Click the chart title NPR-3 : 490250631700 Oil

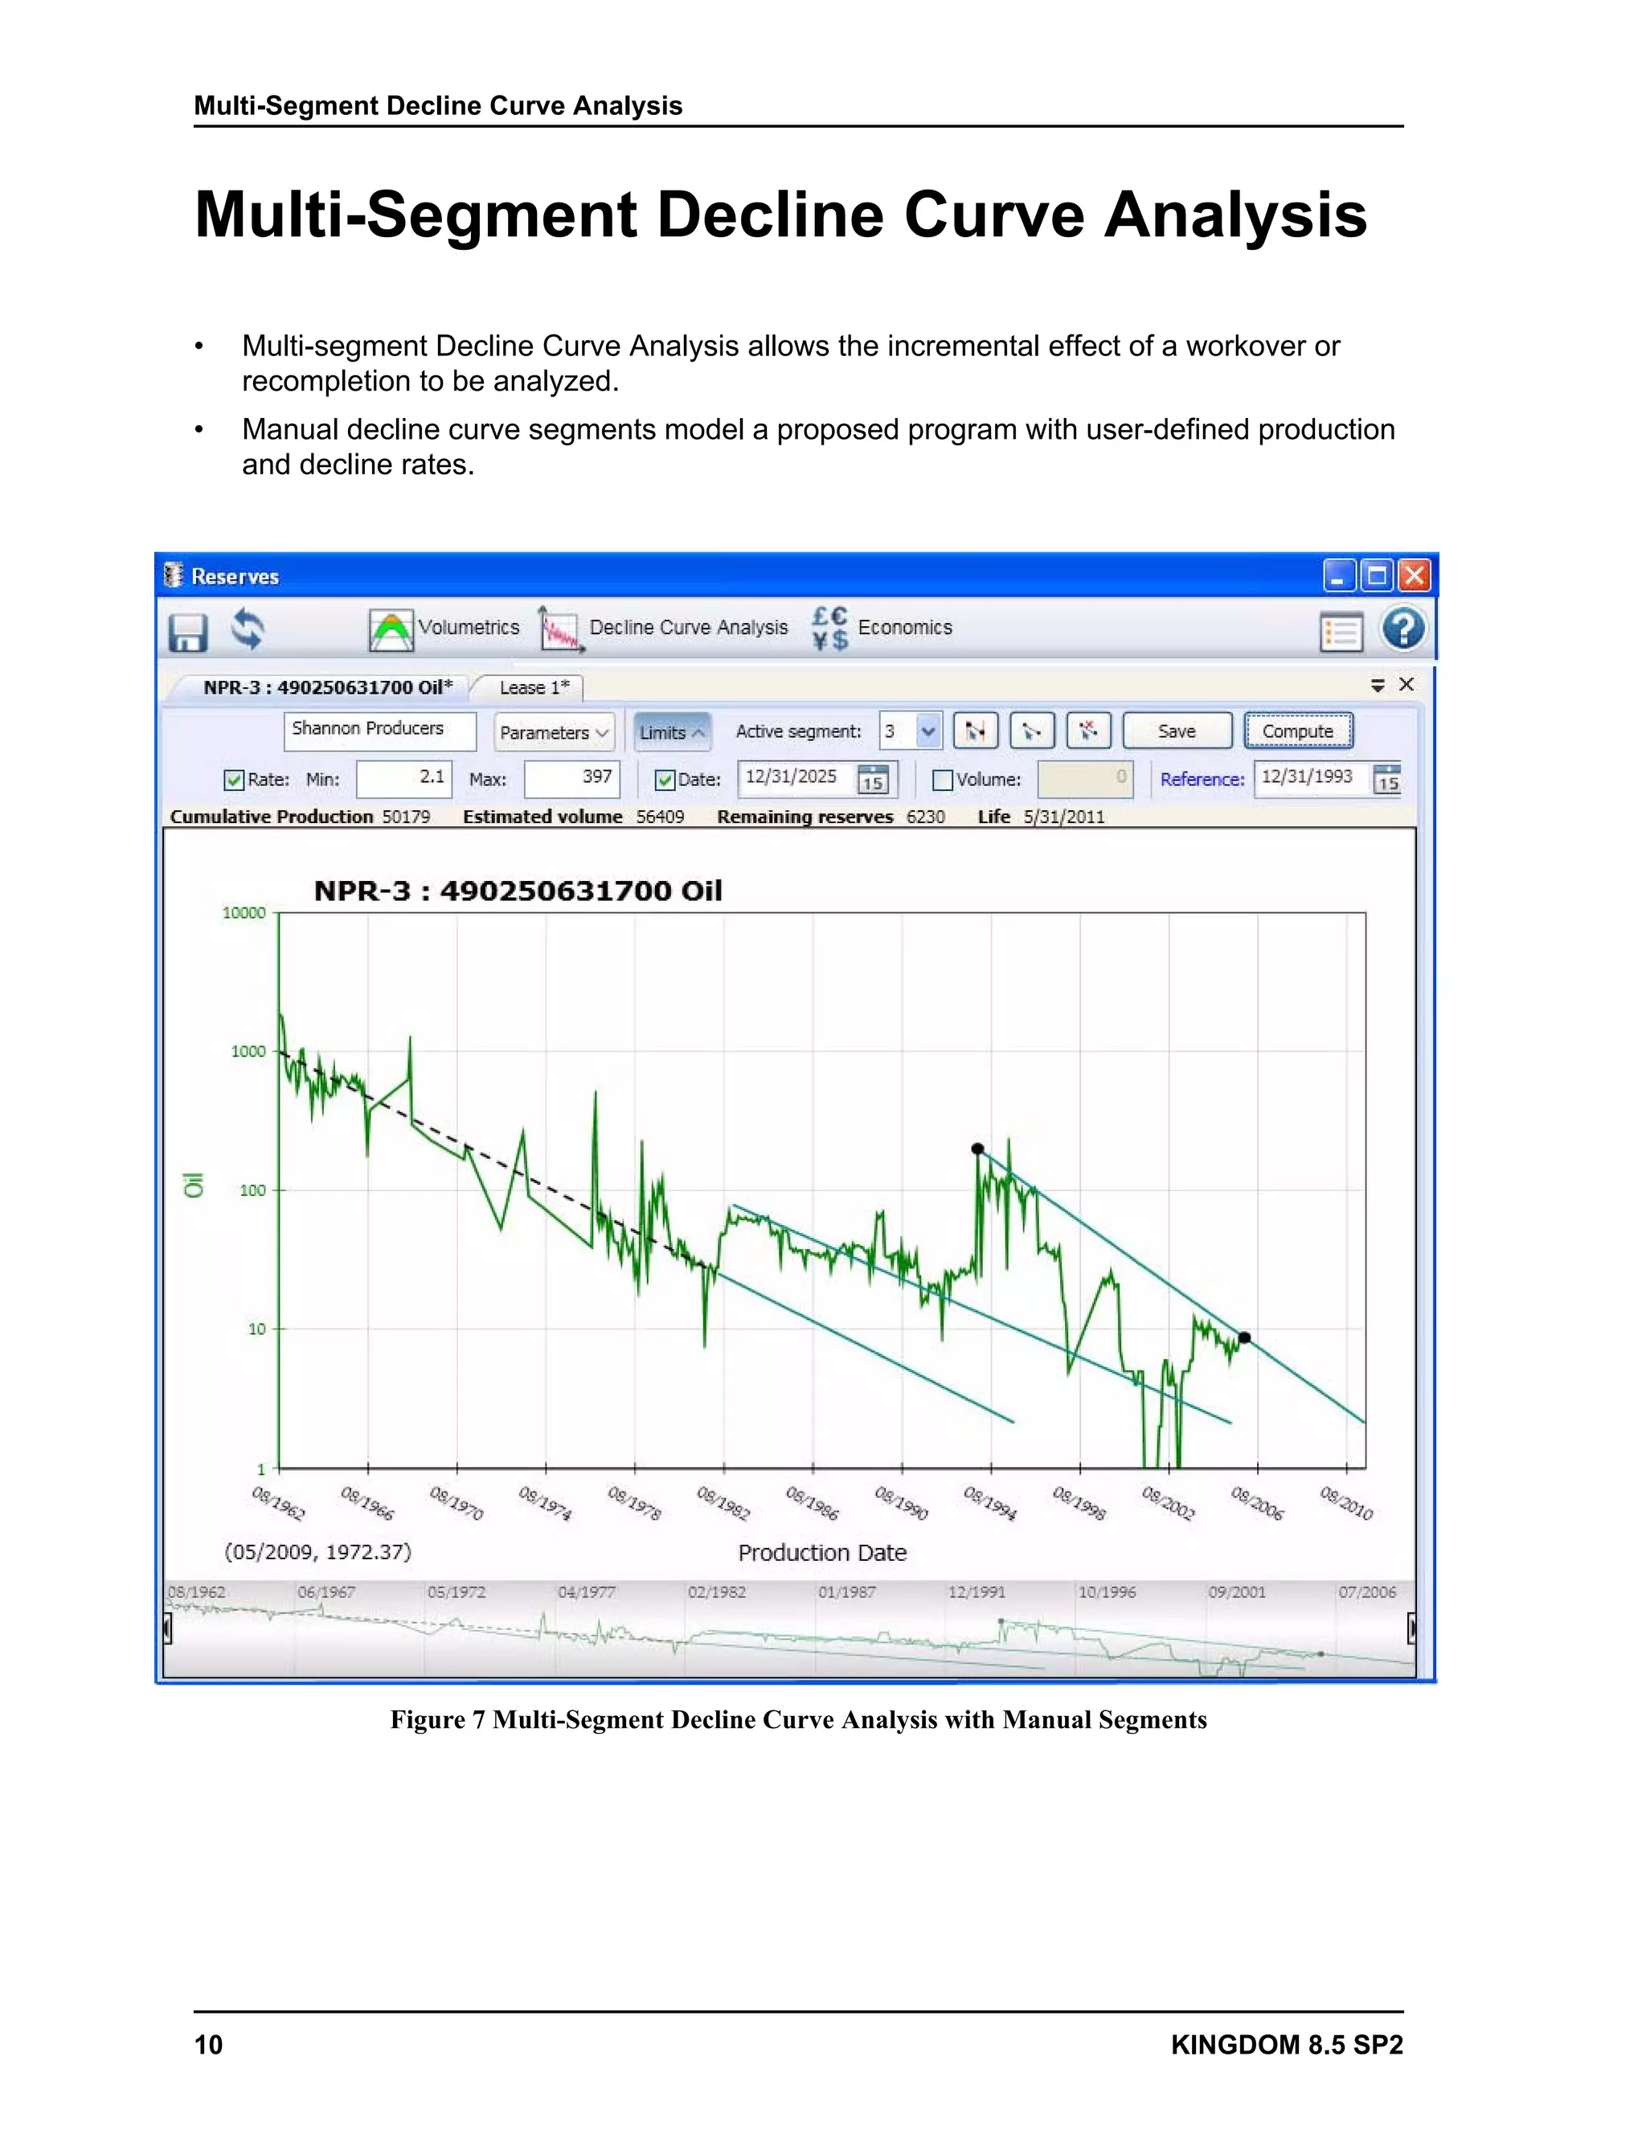click(518, 891)
